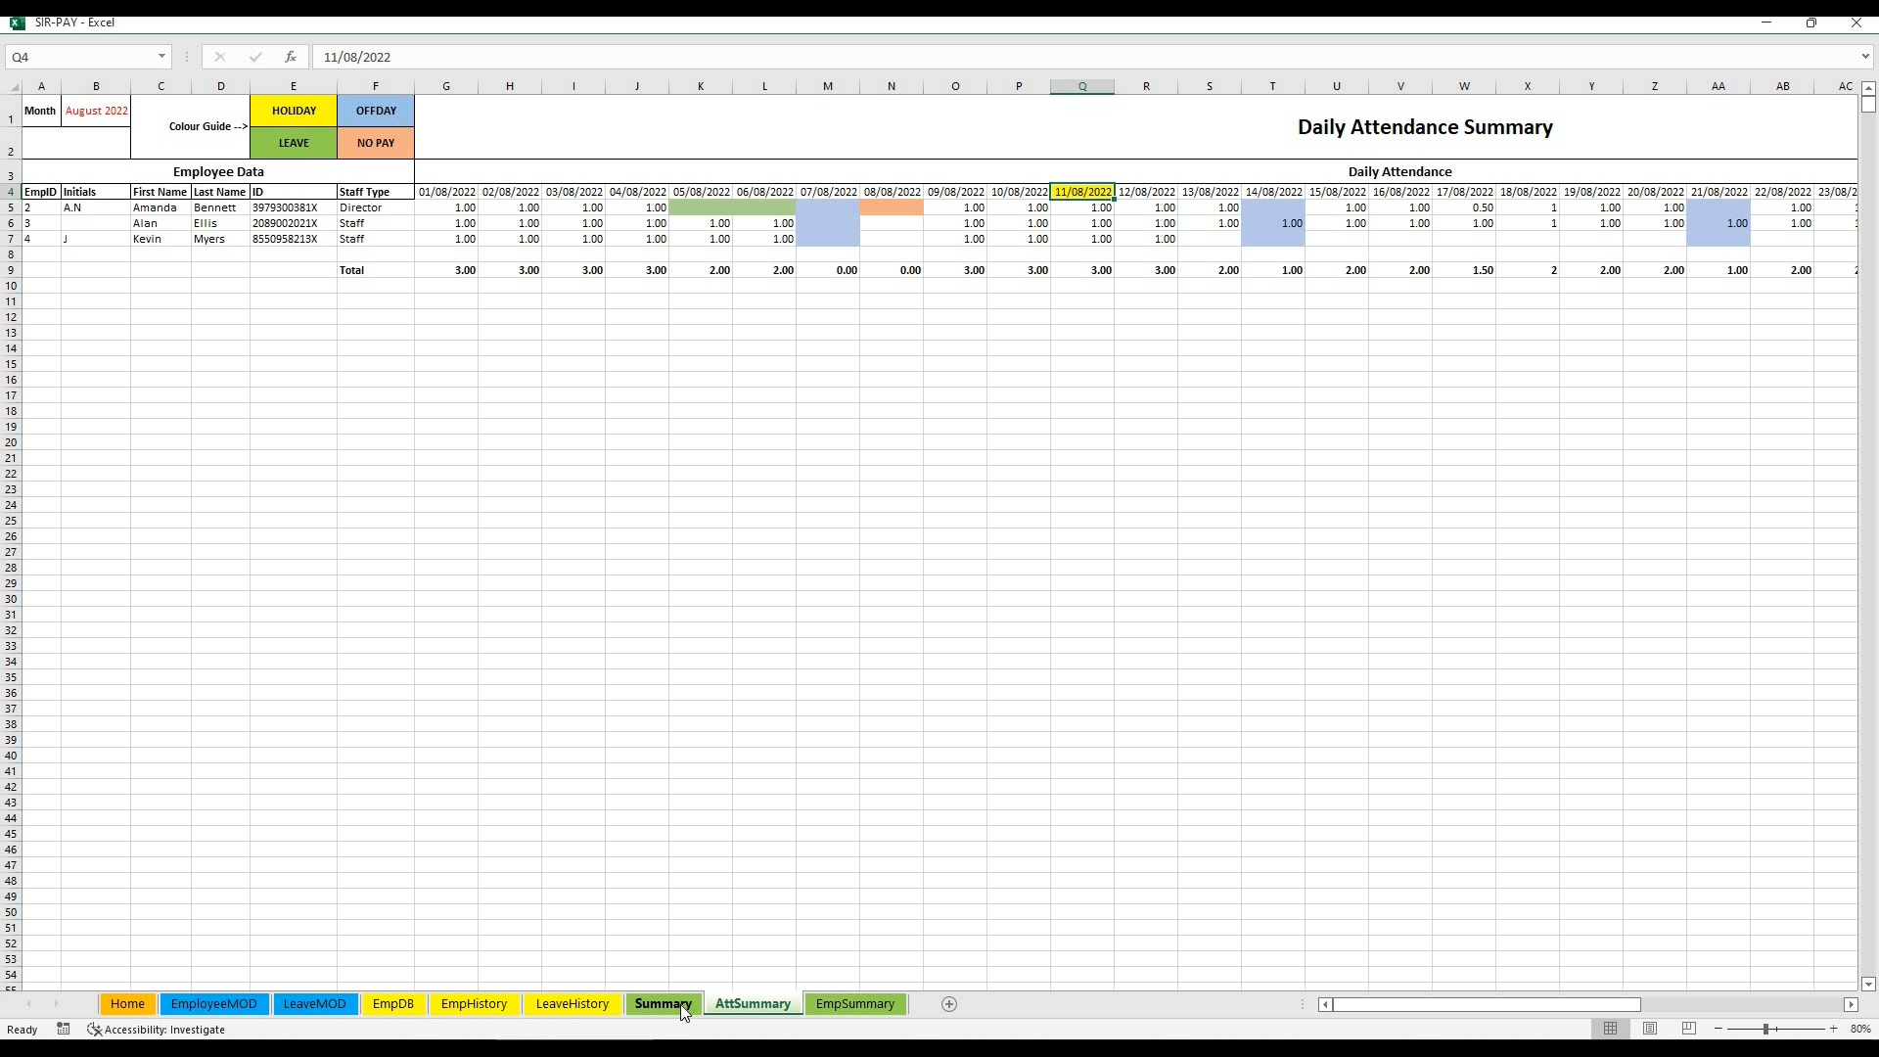Click zoom out minus button
This screenshot has height=1057, width=1879.
click(x=1719, y=1029)
